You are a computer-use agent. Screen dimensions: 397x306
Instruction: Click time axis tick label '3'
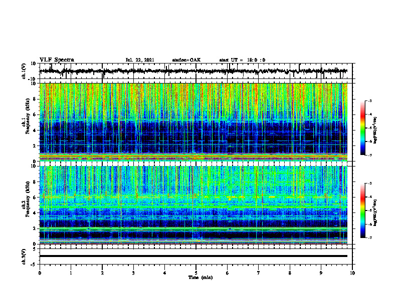133,273
